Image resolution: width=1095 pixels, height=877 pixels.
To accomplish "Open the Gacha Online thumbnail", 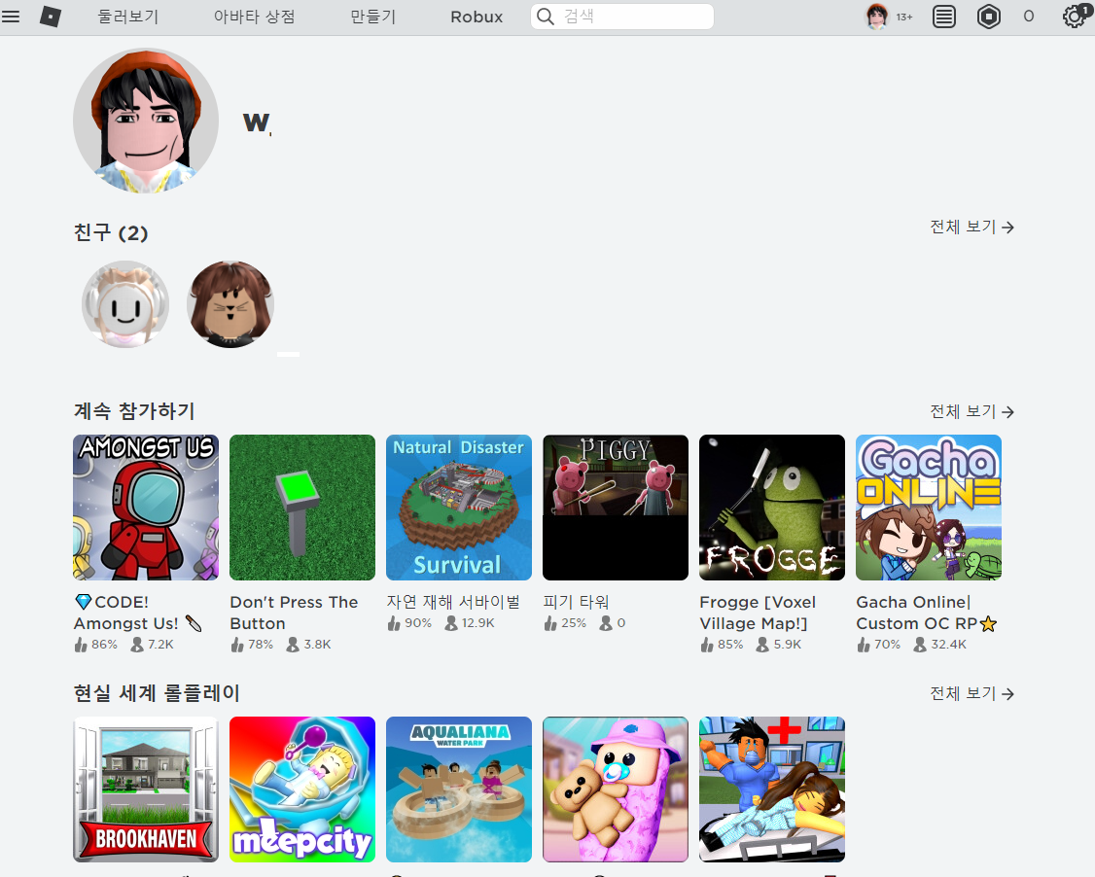I will (x=929, y=508).
